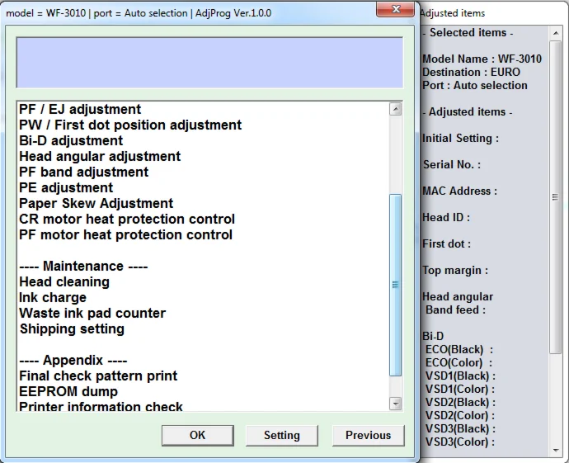This screenshot has width=569, height=463.
Task: Click Band feed label in side panel
Action: point(455,309)
